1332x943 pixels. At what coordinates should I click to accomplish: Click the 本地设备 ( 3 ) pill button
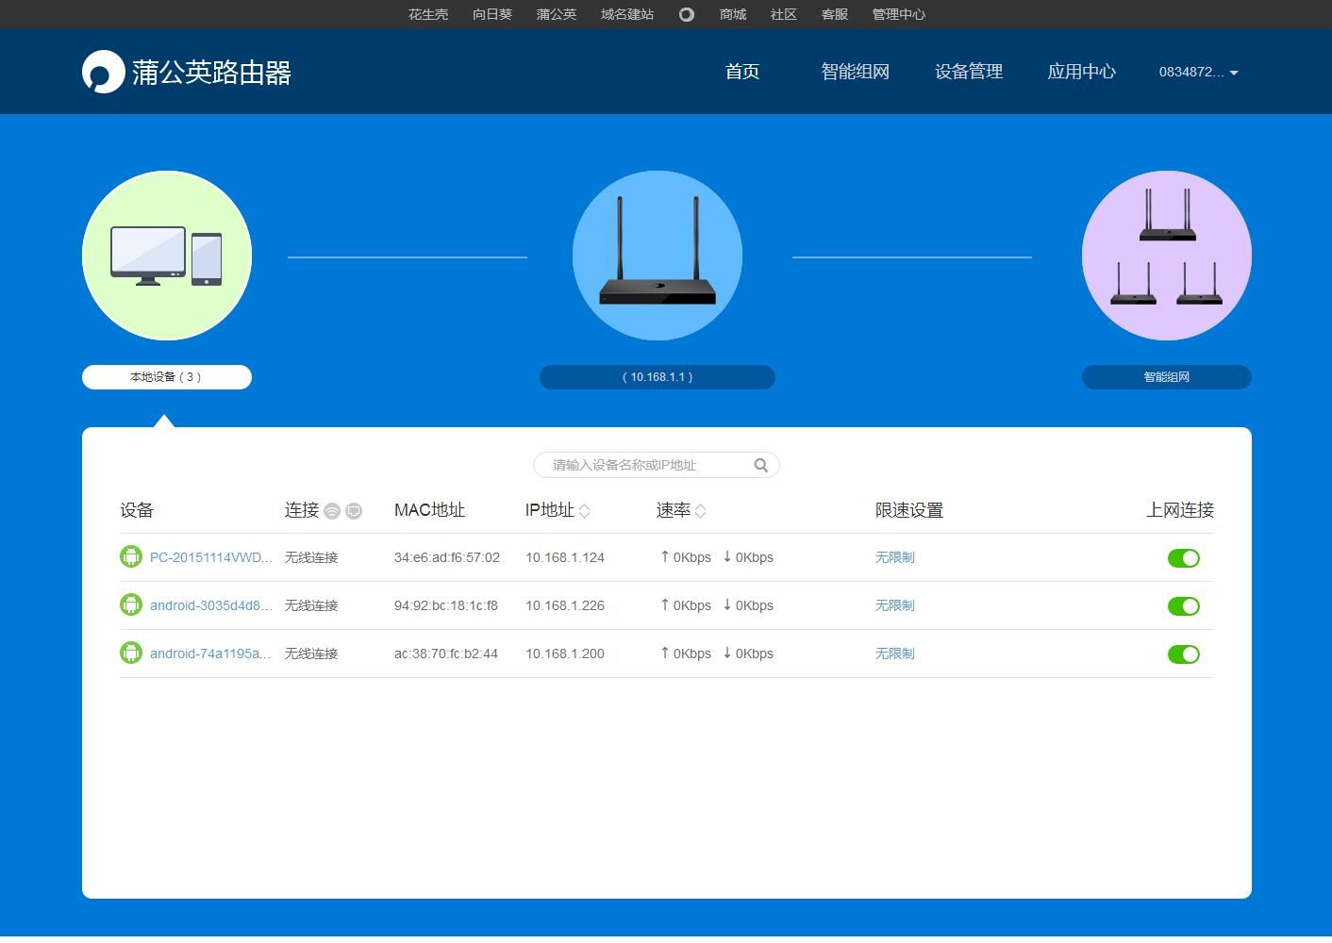click(x=167, y=377)
